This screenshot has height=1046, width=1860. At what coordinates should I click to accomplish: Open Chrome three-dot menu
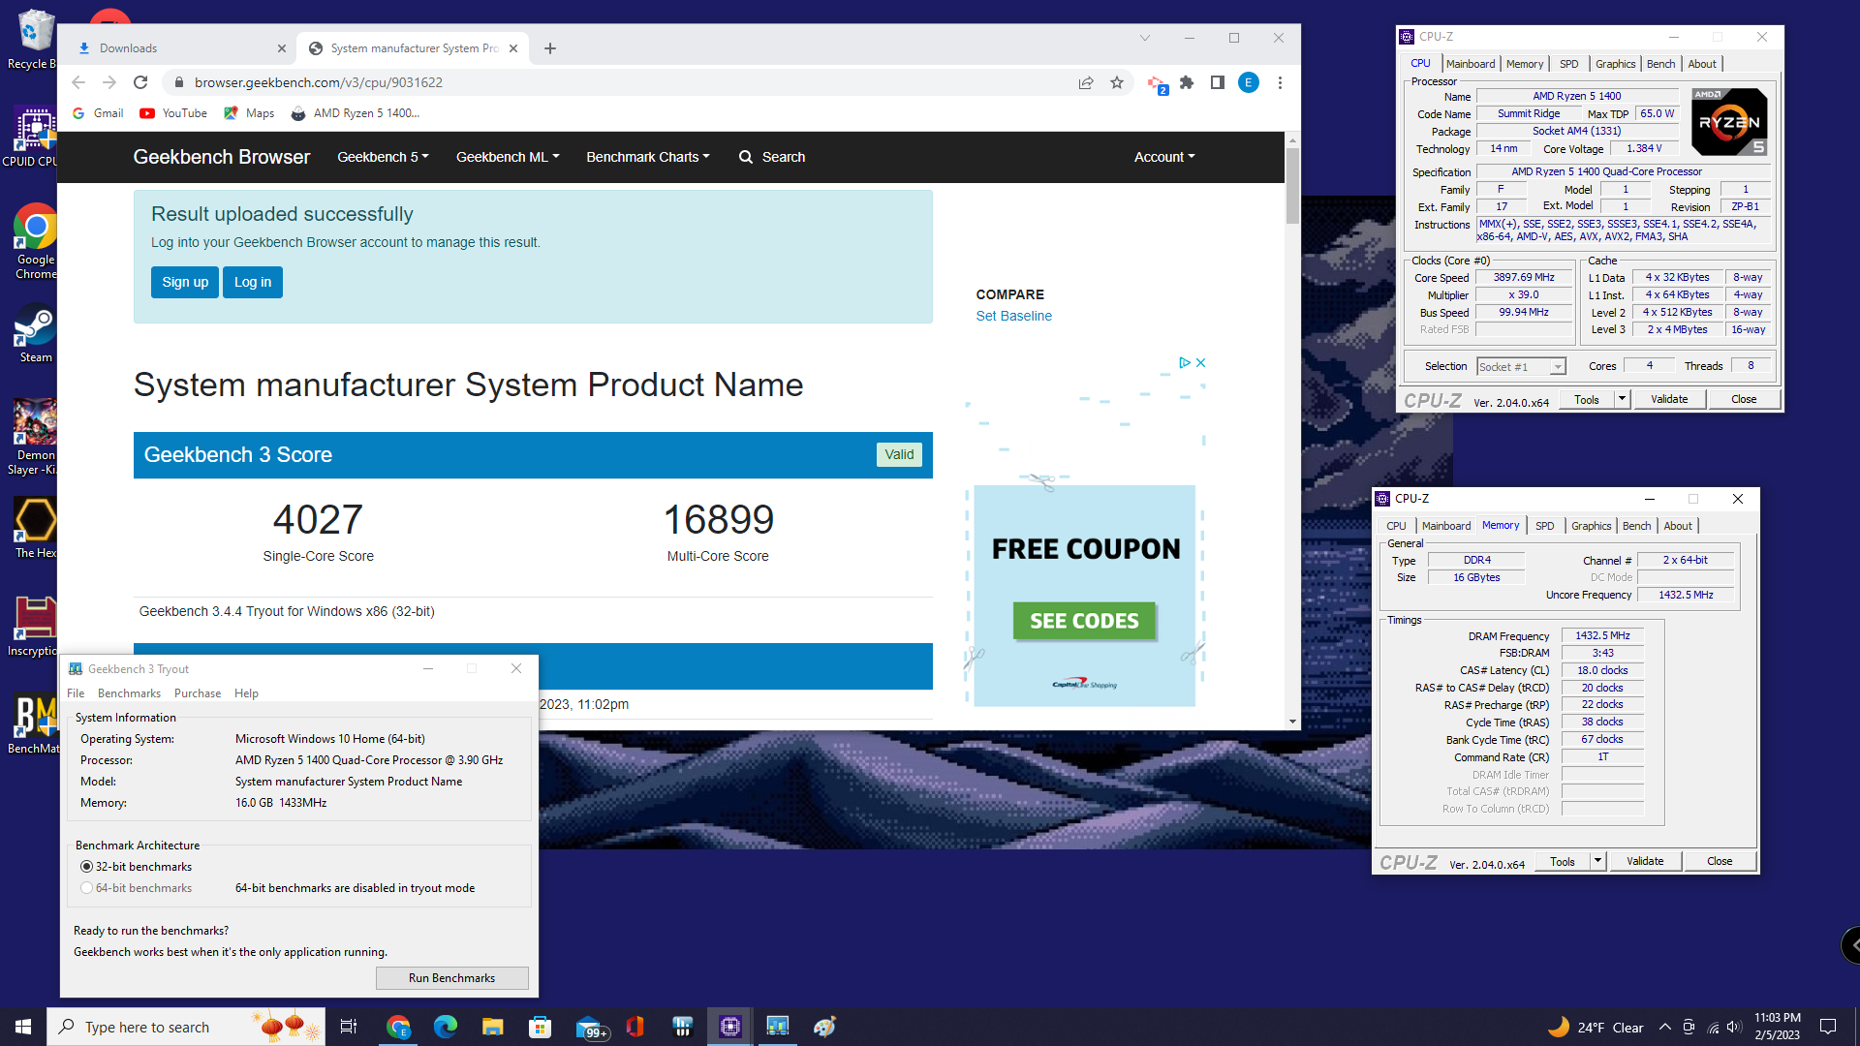tap(1280, 82)
